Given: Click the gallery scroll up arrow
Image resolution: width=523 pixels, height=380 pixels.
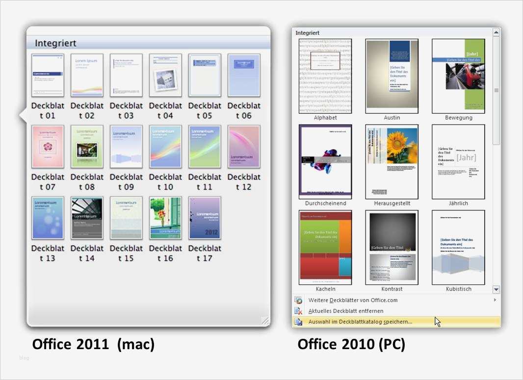Looking at the screenshot, I should (496, 32).
